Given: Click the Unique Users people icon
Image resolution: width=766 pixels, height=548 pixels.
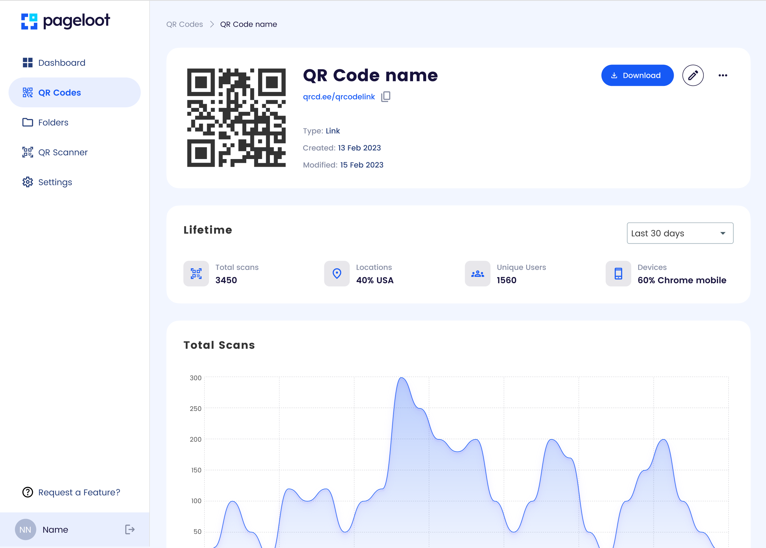Looking at the screenshot, I should pyautogui.click(x=478, y=274).
